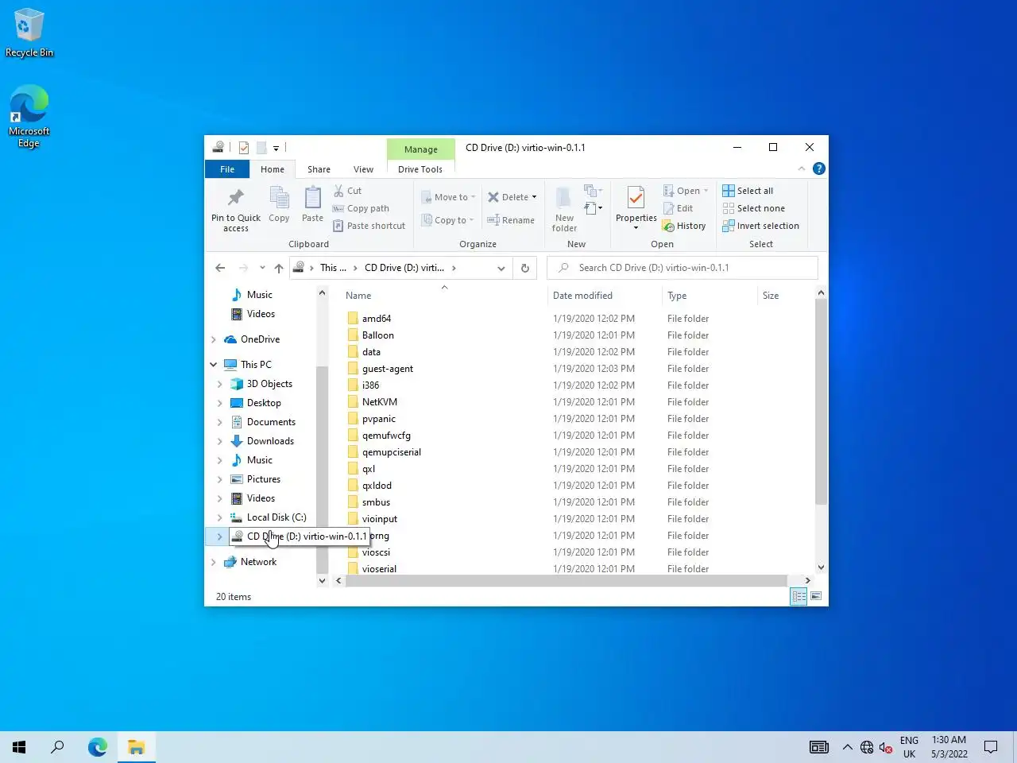Viewport: 1017px width, 763px height.
Task: Switch to the View ribbon tab
Action: point(363,169)
